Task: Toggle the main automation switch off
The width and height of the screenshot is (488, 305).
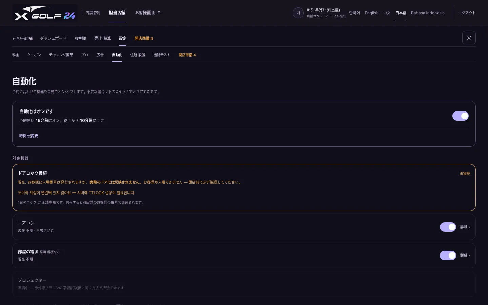Action: point(461,116)
